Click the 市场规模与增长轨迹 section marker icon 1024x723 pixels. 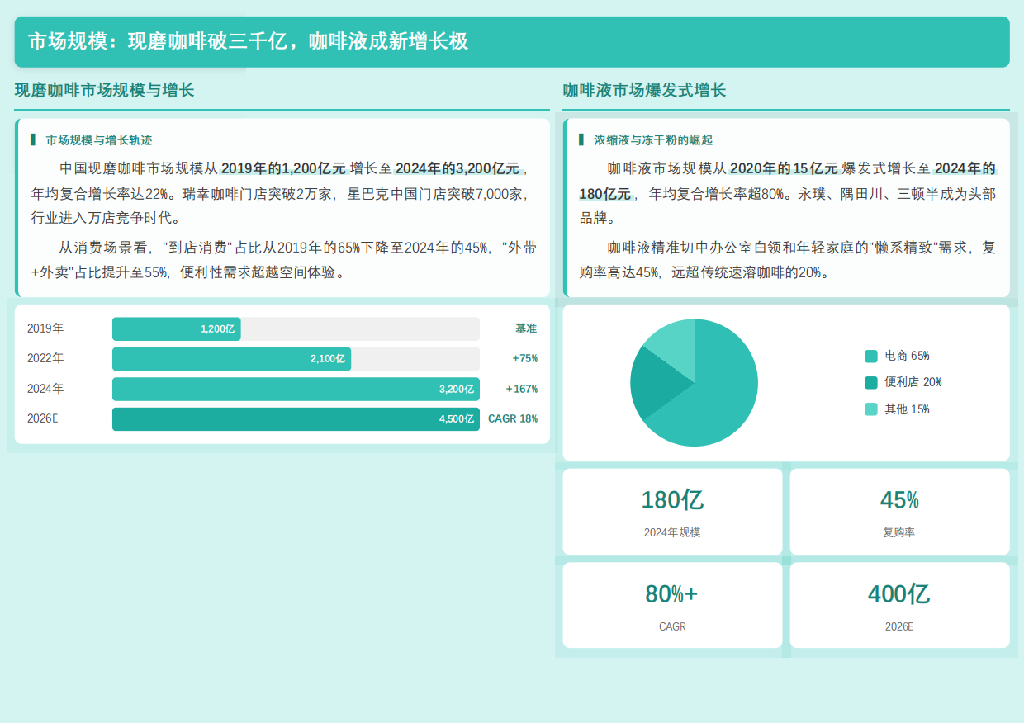[35, 139]
